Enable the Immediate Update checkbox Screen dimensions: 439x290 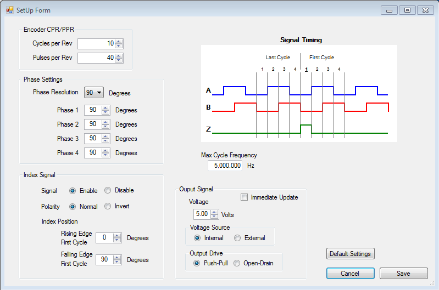[244, 197]
